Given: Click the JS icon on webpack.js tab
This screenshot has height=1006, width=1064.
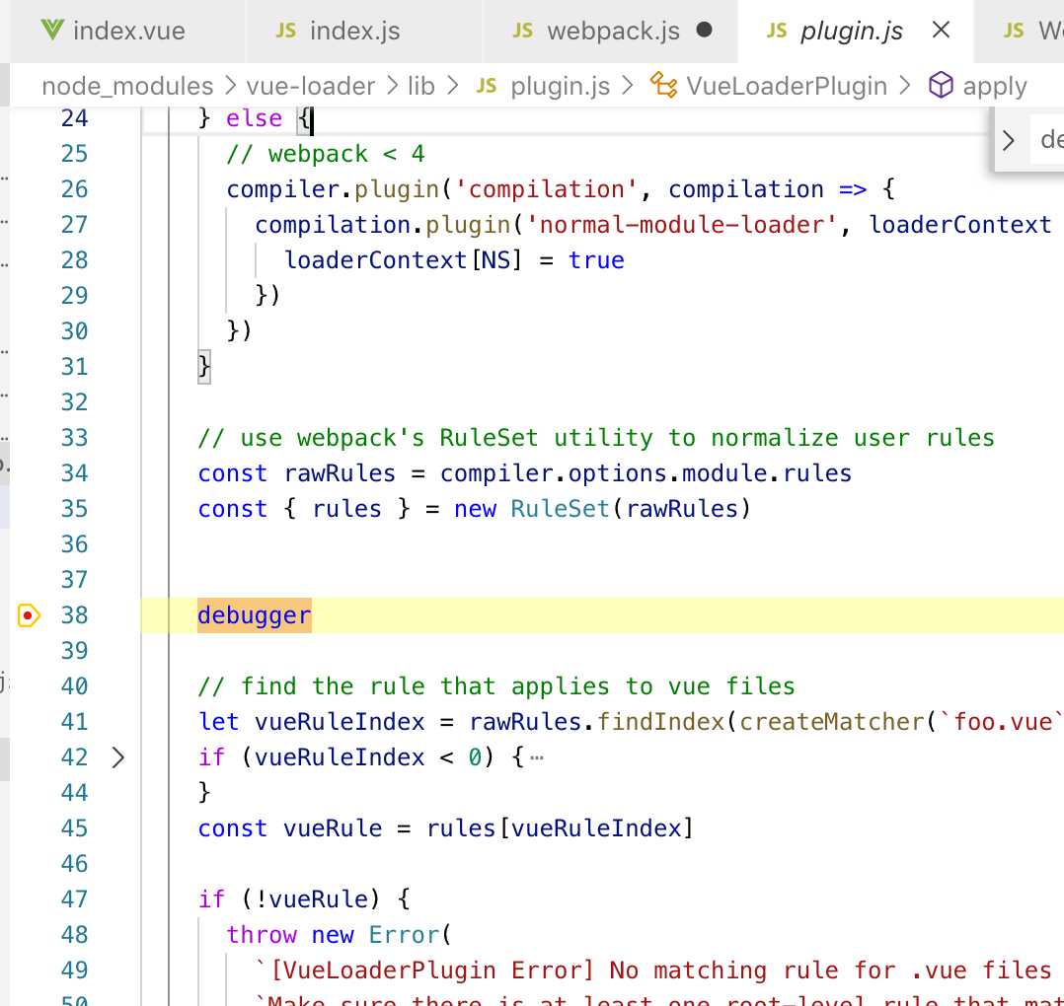Looking at the screenshot, I should tap(522, 31).
